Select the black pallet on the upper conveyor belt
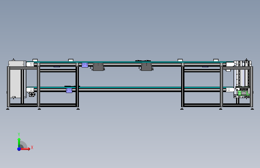Viewport: 260px width, 168px height. pyautogui.click(x=143, y=61)
